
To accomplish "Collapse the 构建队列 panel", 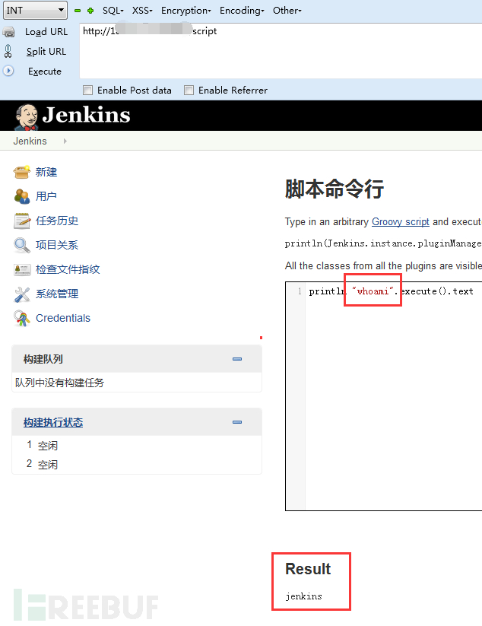I will point(237,359).
